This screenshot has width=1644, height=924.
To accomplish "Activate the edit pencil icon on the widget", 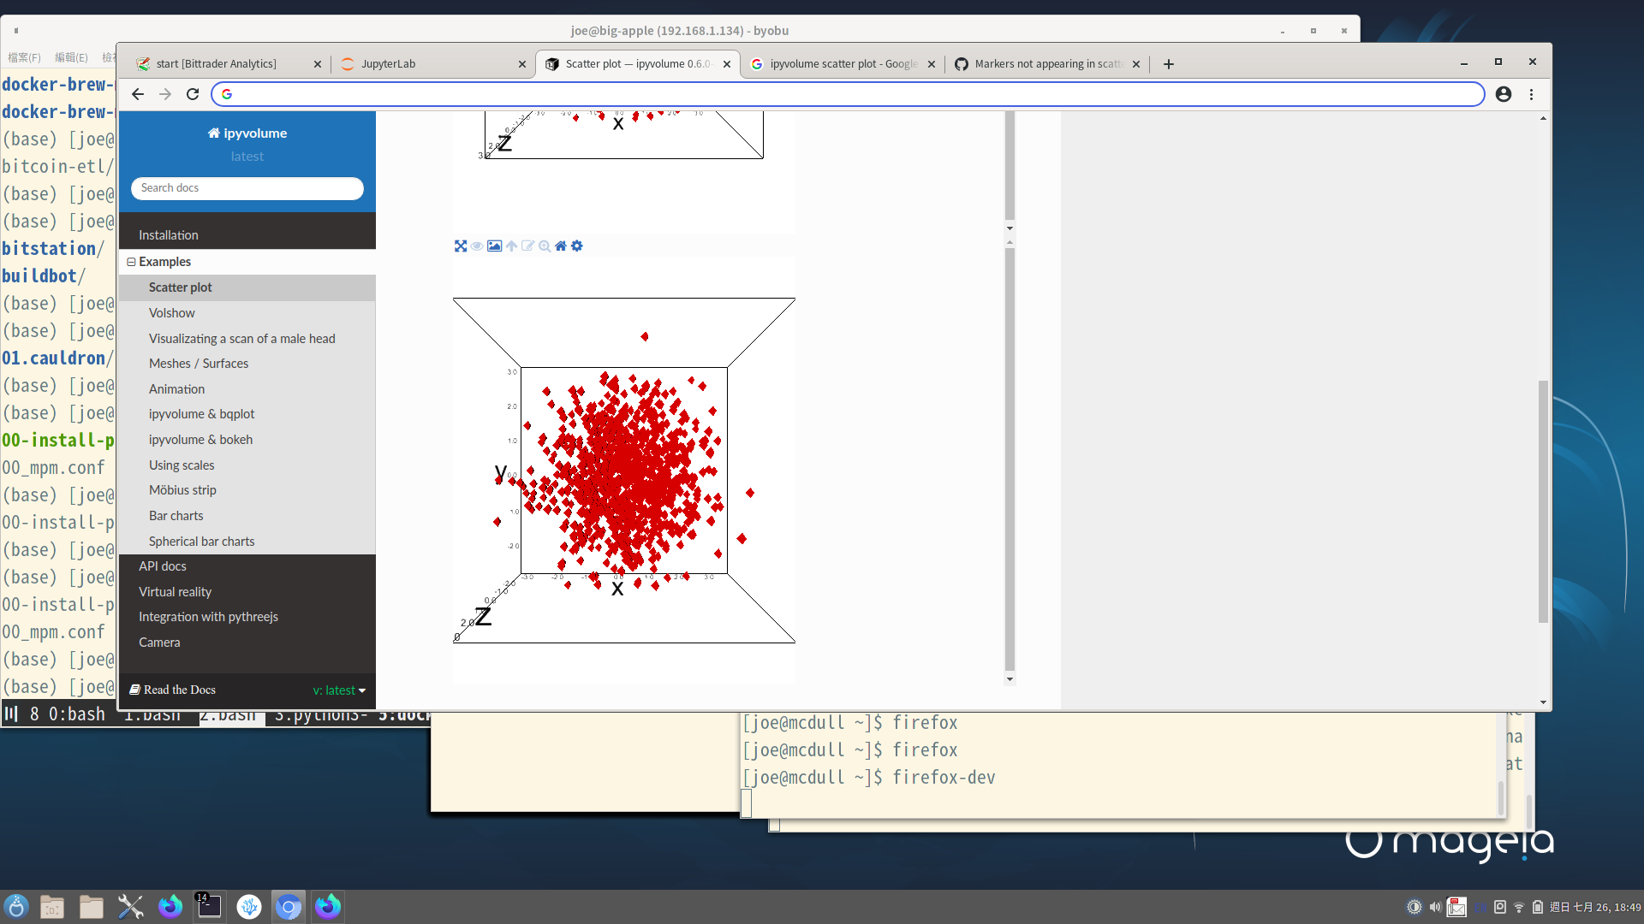I will 527,246.
